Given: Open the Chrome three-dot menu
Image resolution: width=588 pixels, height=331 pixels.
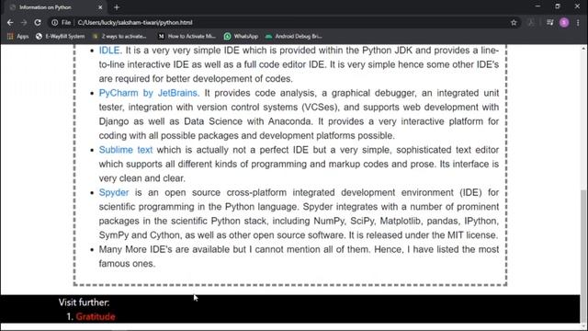Looking at the screenshot, I should pyautogui.click(x=578, y=22).
